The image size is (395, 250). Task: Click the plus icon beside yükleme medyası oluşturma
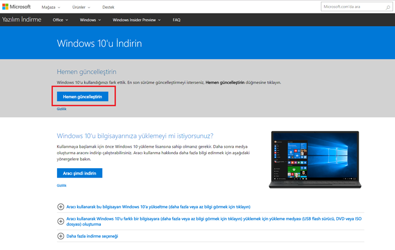[x=61, y=221]
